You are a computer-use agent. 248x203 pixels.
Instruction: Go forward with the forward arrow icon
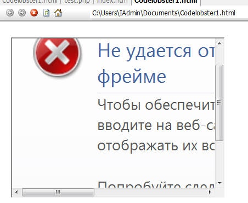[x=22, y=13]
